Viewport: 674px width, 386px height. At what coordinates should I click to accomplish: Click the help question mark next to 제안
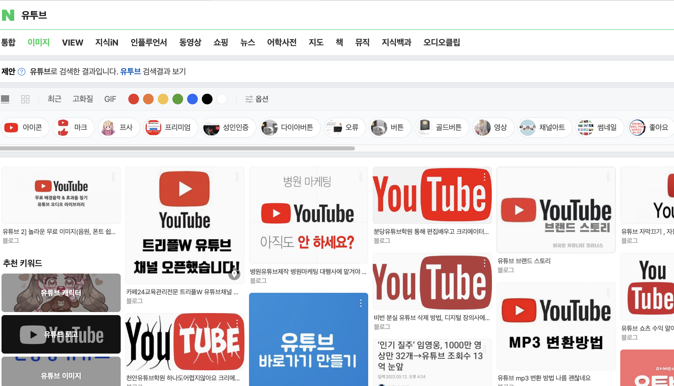coord(22,72)
